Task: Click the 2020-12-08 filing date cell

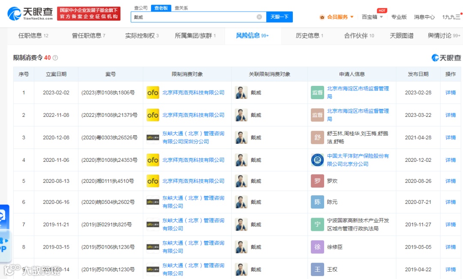Action: click(56, 137)
